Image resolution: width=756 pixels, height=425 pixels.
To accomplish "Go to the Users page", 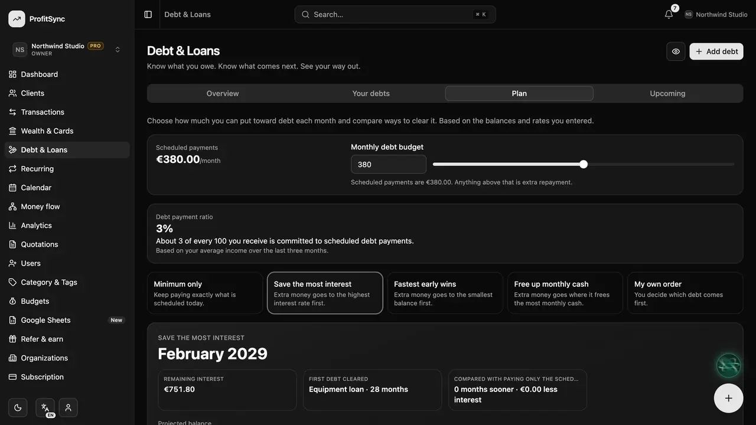I will tap(67, 263).
